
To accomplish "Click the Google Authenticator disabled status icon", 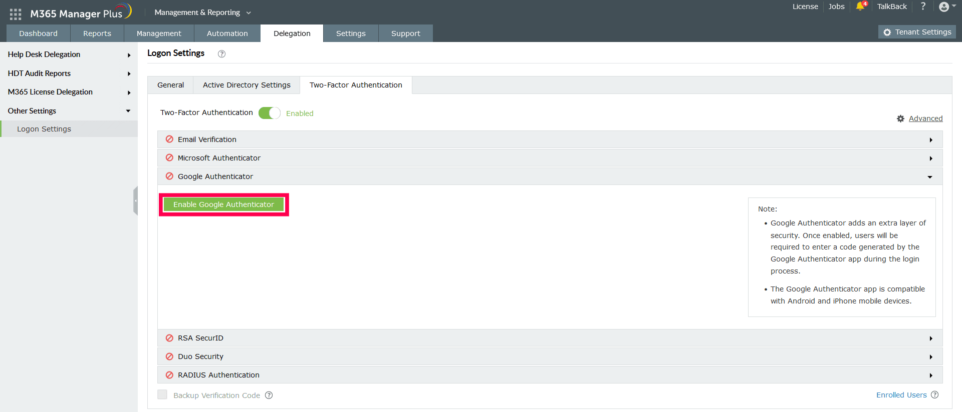I will pyautogui.click(x=169, y=176).
